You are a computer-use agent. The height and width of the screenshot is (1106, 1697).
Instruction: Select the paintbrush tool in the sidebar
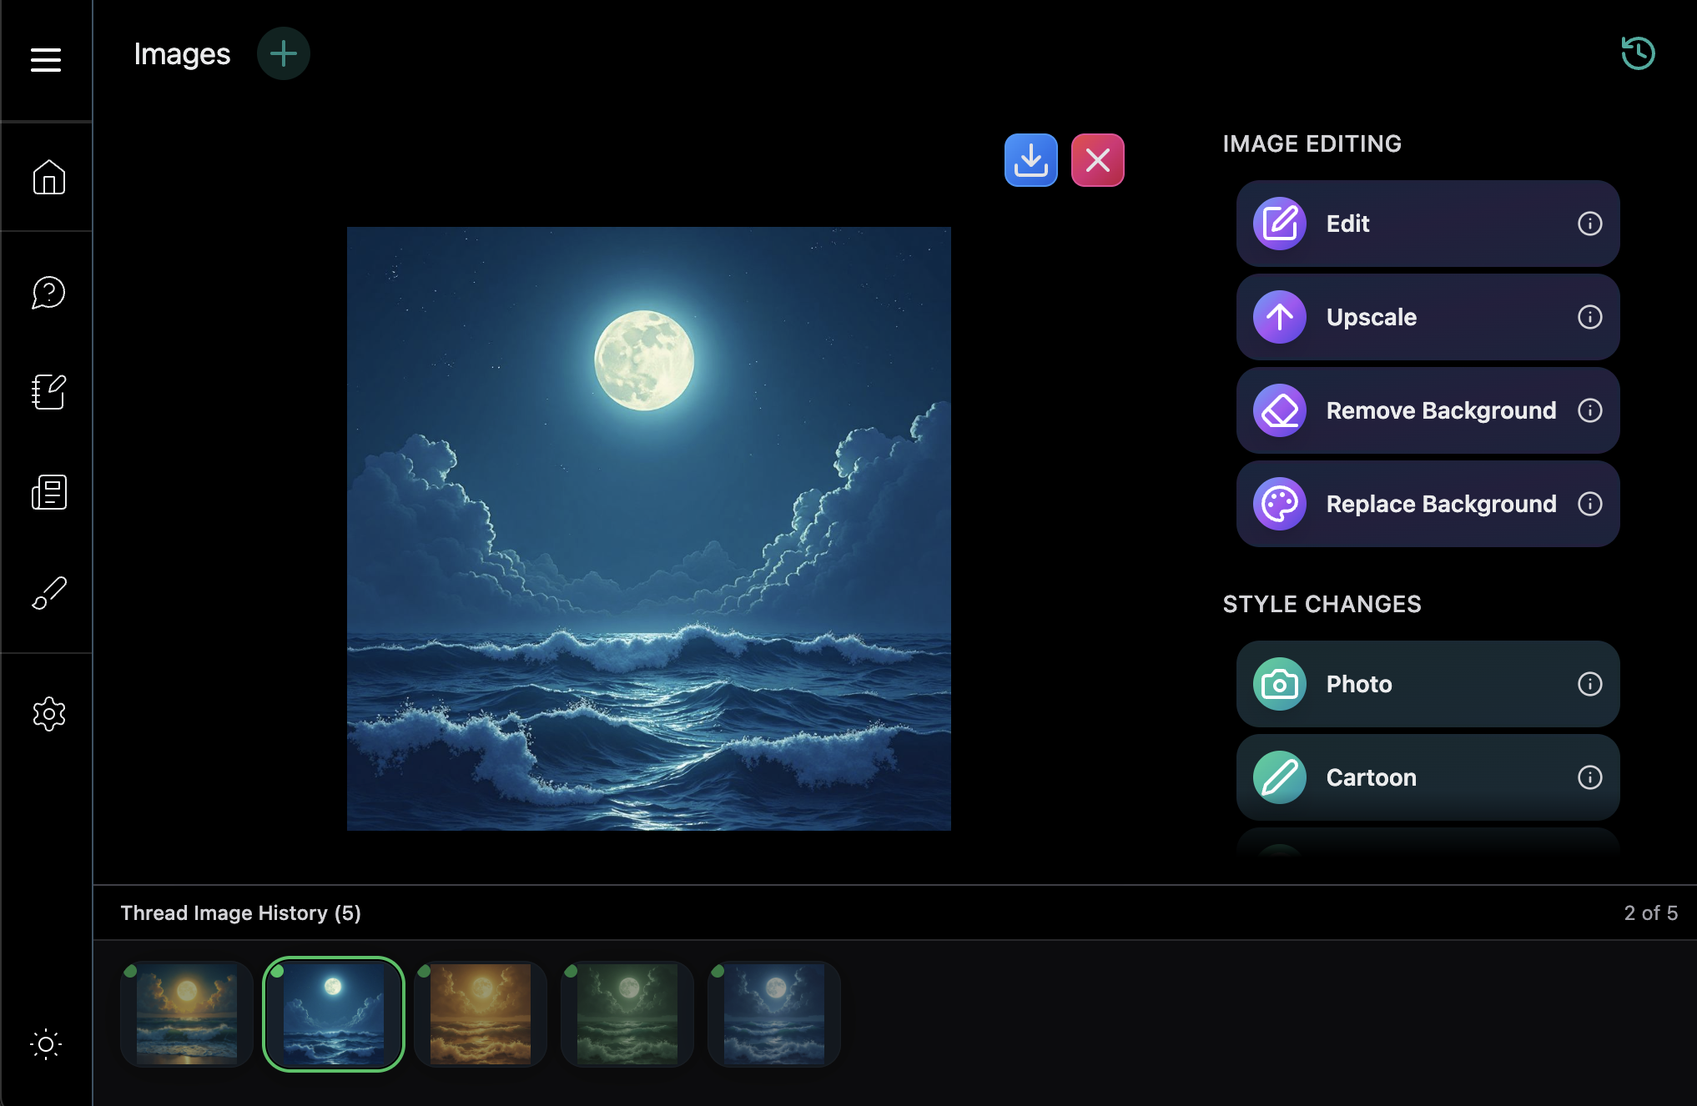48,592
